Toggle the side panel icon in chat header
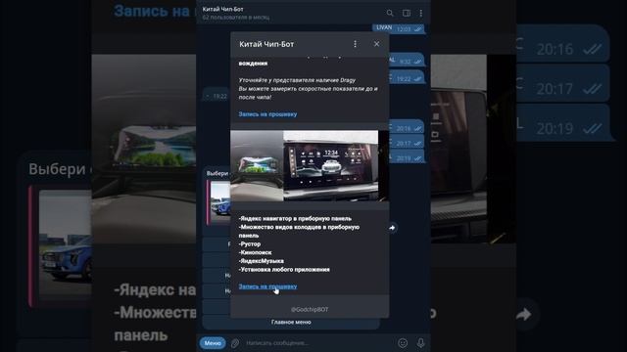Image resolution: width=627 pixels, height=352 pixels. (407, 13)
